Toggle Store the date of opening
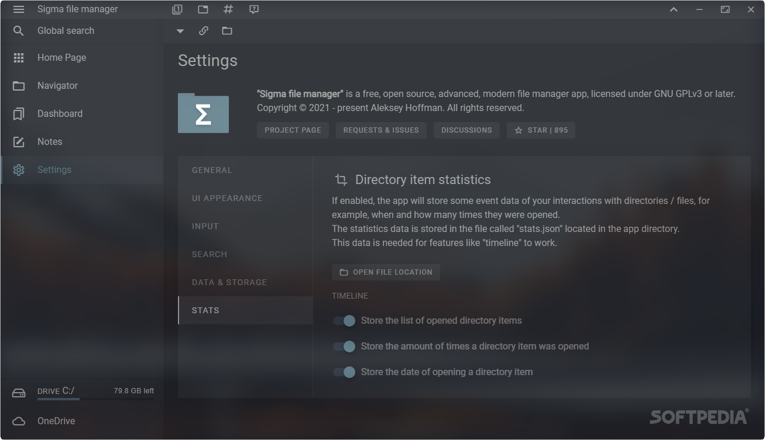The width and height of the screenshot is (765, 440). 344,372
